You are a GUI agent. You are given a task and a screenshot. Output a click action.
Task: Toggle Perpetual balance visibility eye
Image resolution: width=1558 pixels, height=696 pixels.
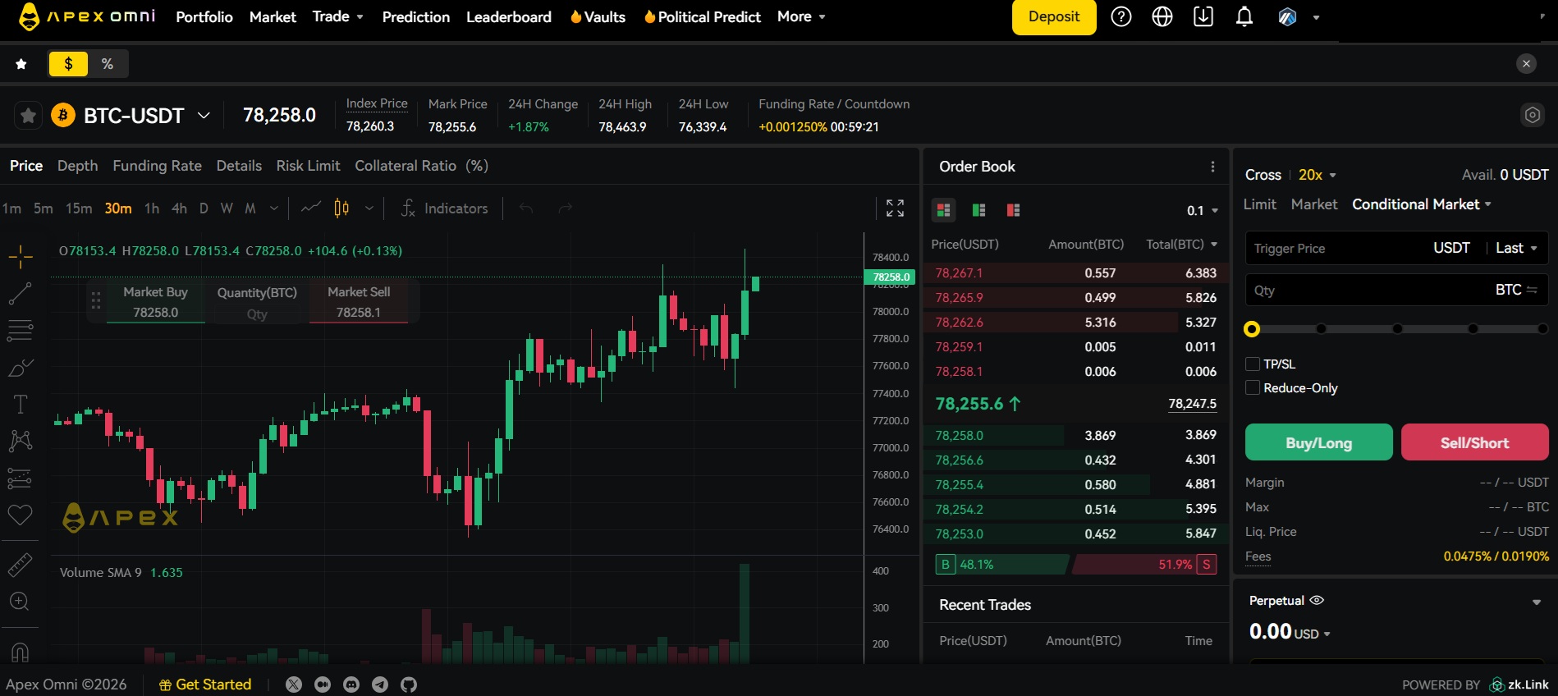click(1317, 601)
